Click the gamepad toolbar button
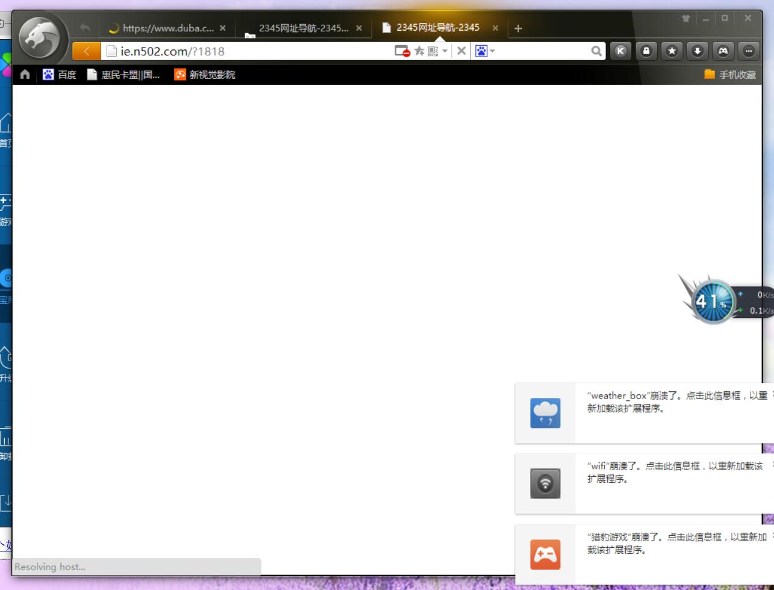 [723, 51]
